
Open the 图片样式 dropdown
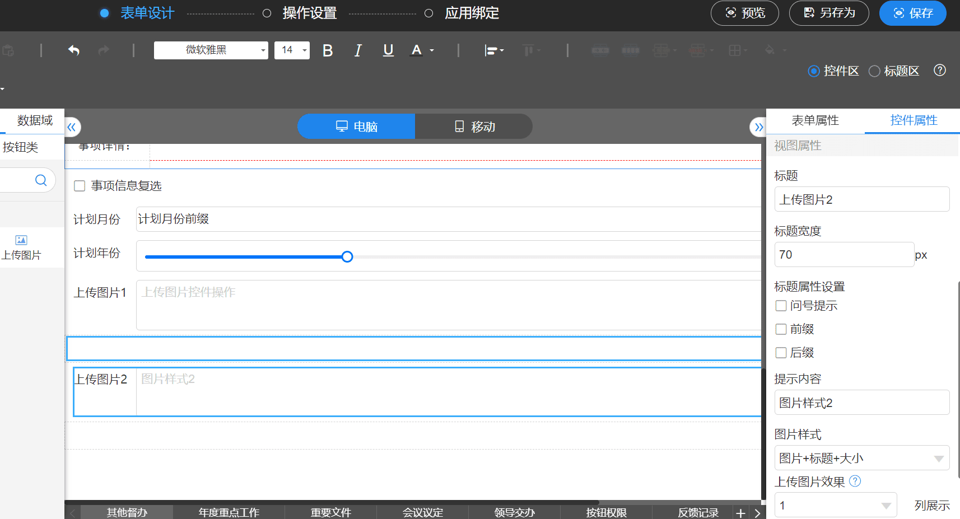[861, 458]
